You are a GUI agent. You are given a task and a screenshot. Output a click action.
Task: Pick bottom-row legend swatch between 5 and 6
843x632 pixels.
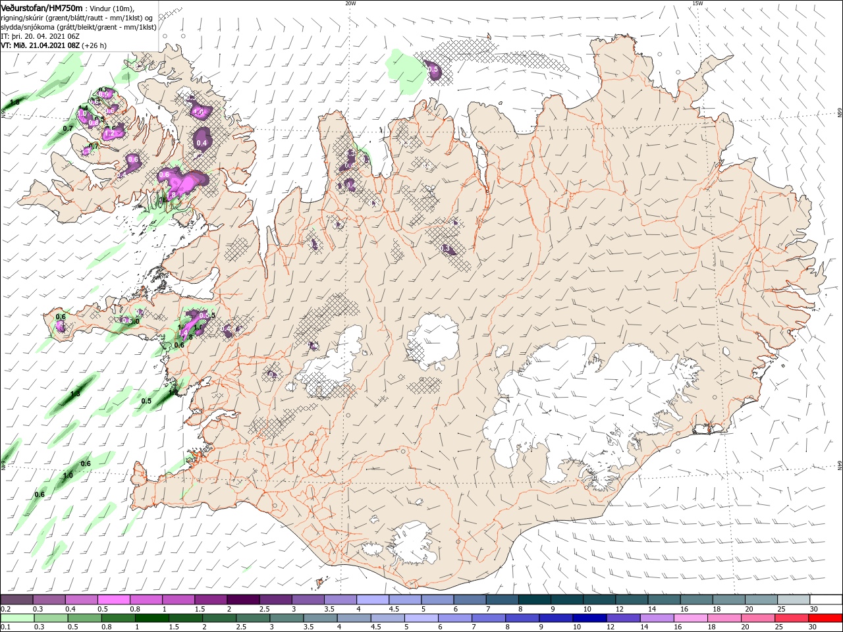[x=421, y=618]
